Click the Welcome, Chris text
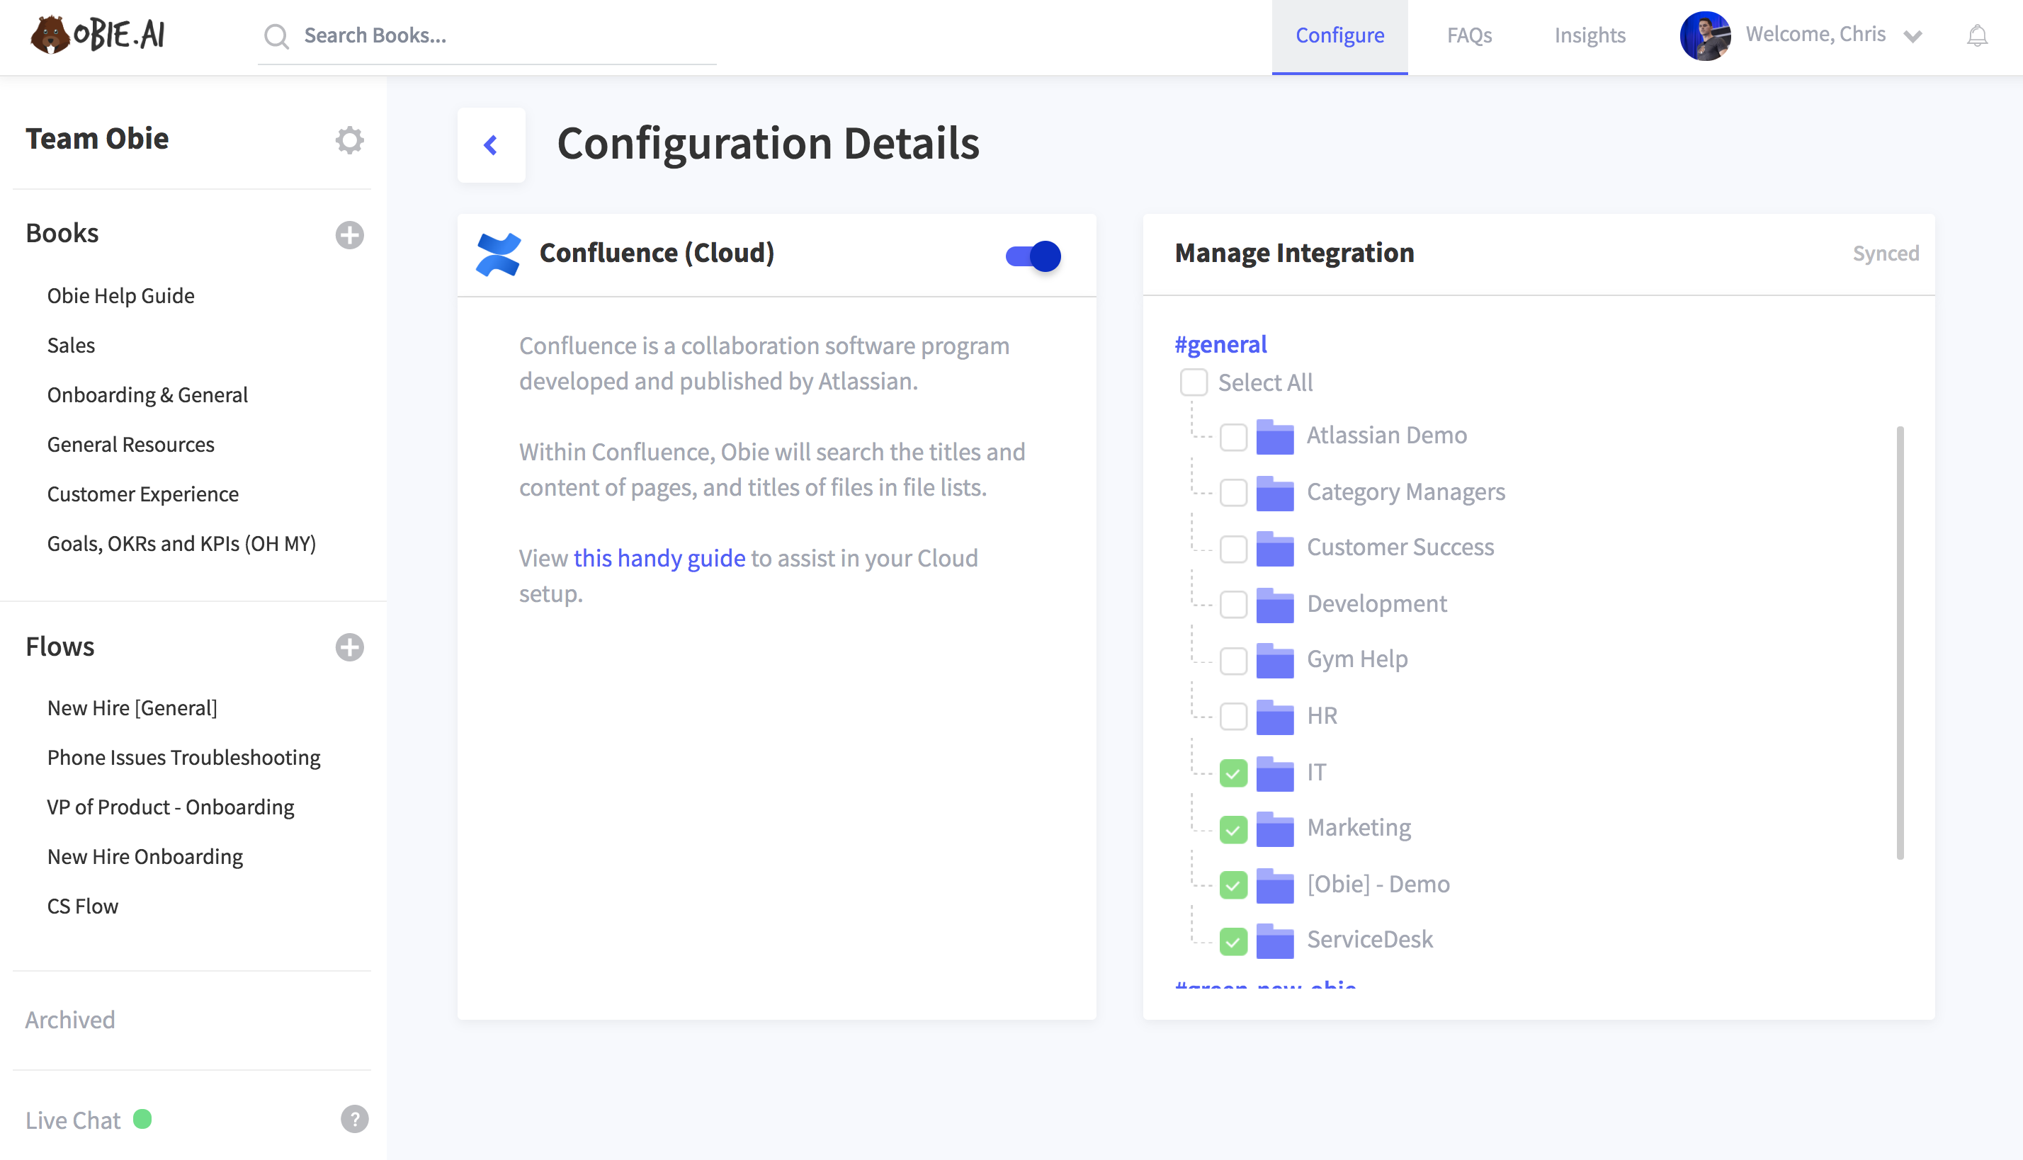 click(x=1816, y=34)
